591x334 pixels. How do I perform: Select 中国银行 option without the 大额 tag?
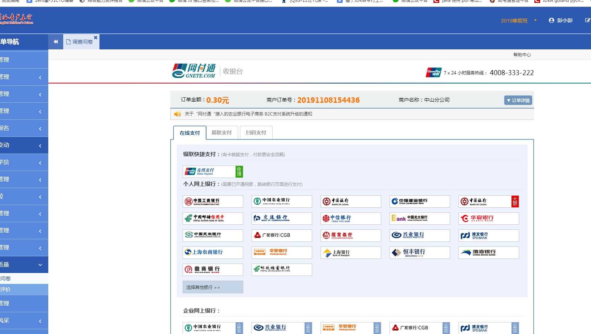click(x=351, y=201)
